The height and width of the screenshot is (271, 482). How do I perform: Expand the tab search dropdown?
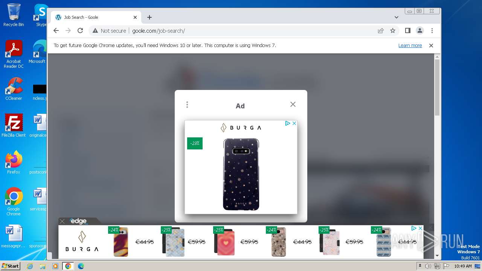coord(397,17)
